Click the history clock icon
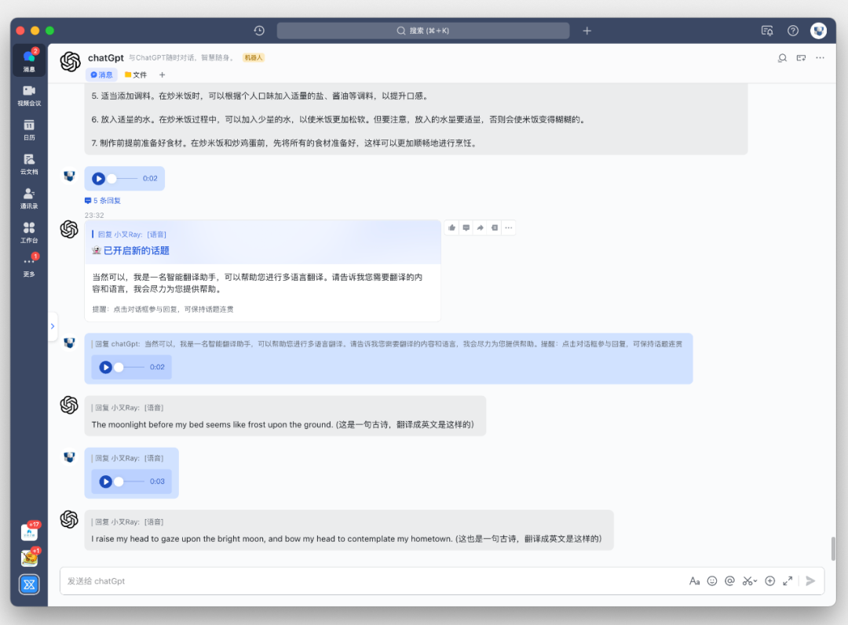The image size is (848, 625). pos(259,31)
